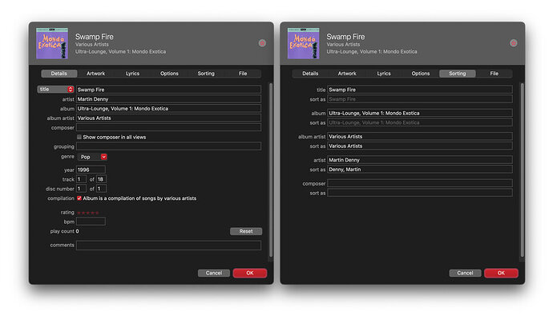Open the title field selector dropdown
Screen dimensions: 553x320
(56, 90)
